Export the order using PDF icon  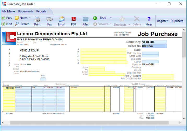point(74,19)
